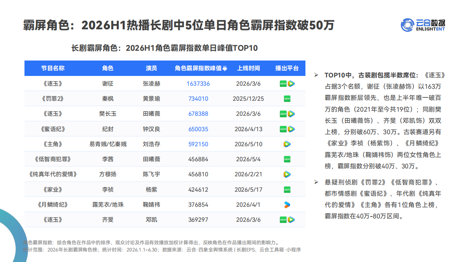
Task: Click the peak value 734010
Action: pos(198,99)
